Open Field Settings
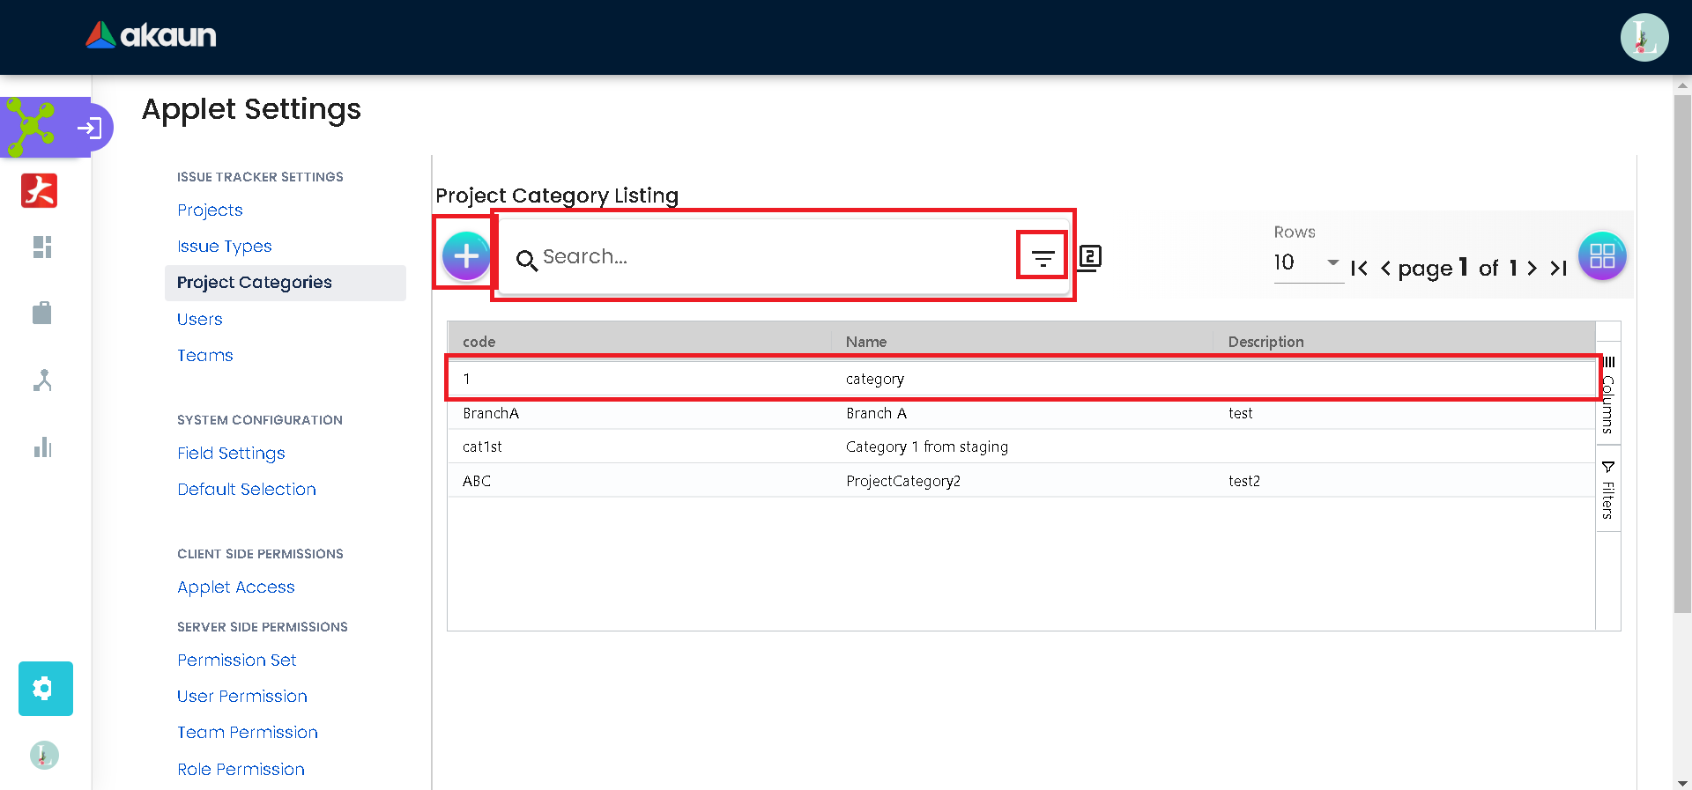Viewport: 1692px width, 790px height. click(x=231, y=454)
